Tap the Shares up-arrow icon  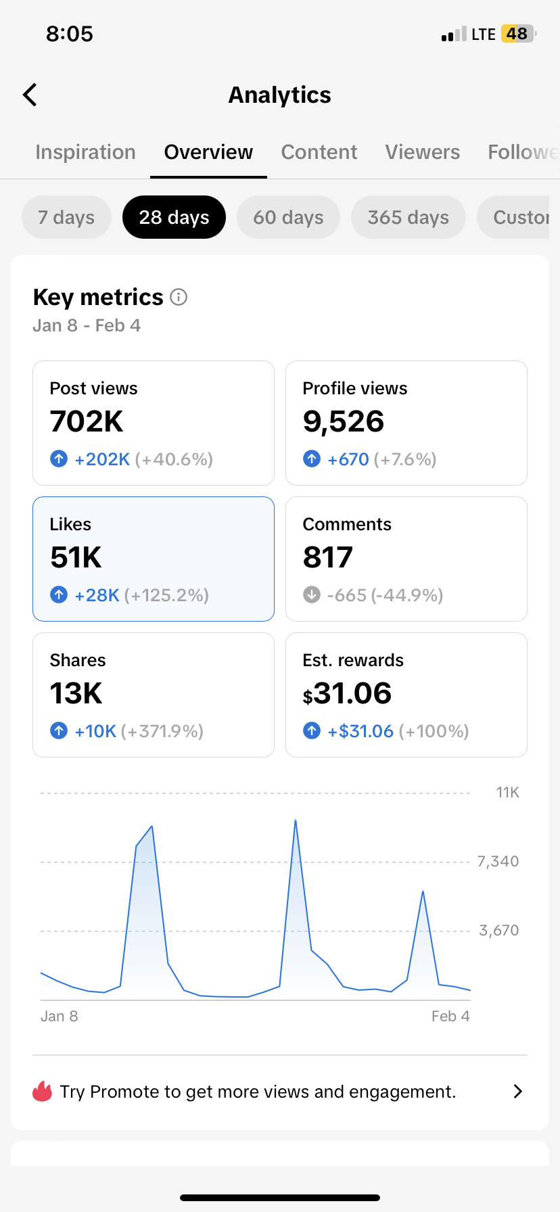(59, 731)
